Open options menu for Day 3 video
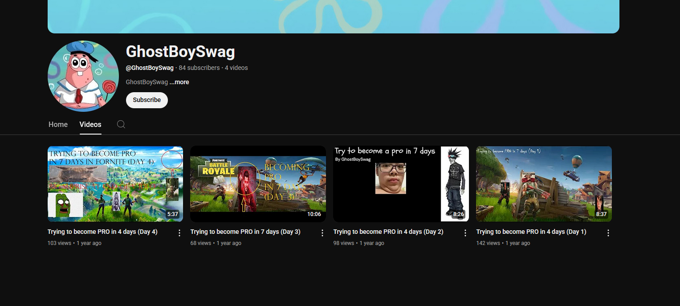The height and width of the screenshot is (306, 680). 322,233
